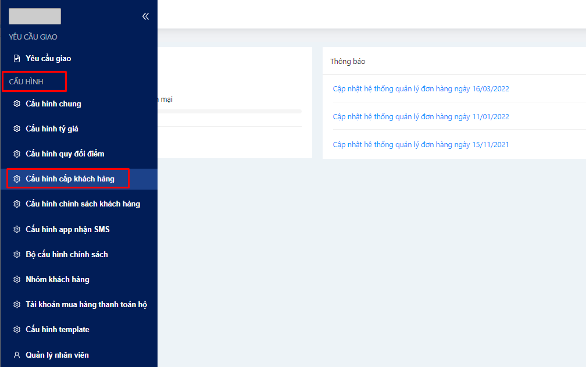Click gear icon next to Cấu hình chung
This screenshot has height=367, width=586.
pos(17,104)
